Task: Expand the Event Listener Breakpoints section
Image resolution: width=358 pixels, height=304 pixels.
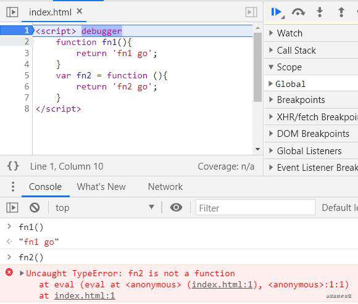Action: [x=311, y=168]
